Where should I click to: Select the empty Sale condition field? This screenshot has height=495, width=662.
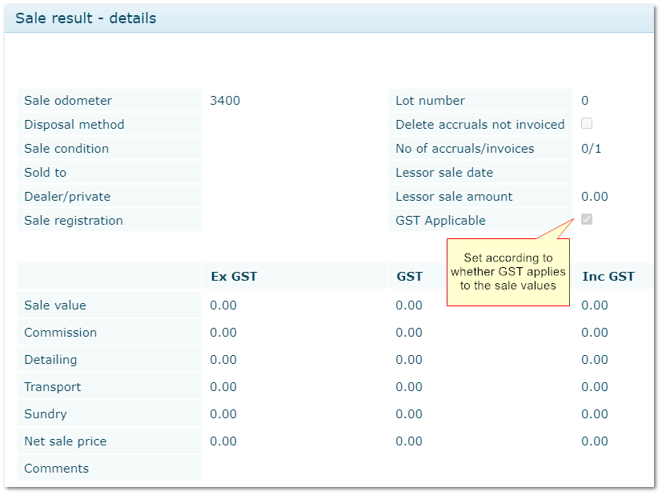tap(292, 149)
